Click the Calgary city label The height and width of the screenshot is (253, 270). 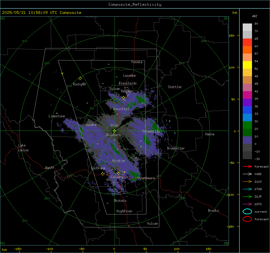click(117, 177)
